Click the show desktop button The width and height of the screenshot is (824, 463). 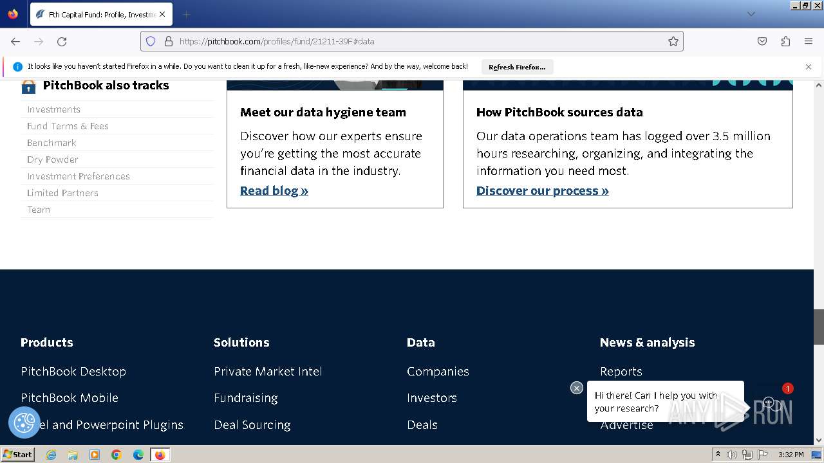[816, 455]
